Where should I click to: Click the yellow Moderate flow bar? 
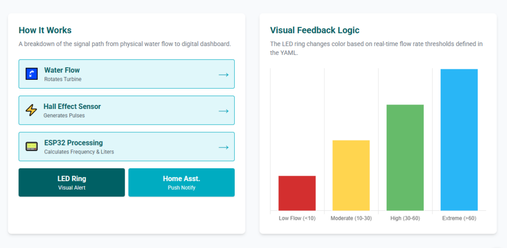[351, 175]
